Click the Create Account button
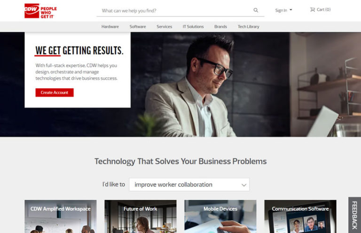This screenshot has width=361, height=233. click(x=55, y=92)
